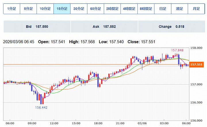207x127 pixels.
Task: Click the 156.442 low price marker
Action: click(x=41, y=108)
